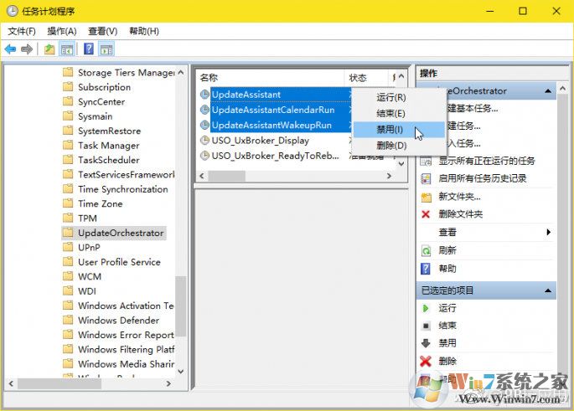Open the blue Help toolbar icon
The height and width of the screenshot is (411, 574).
point(89,49)
